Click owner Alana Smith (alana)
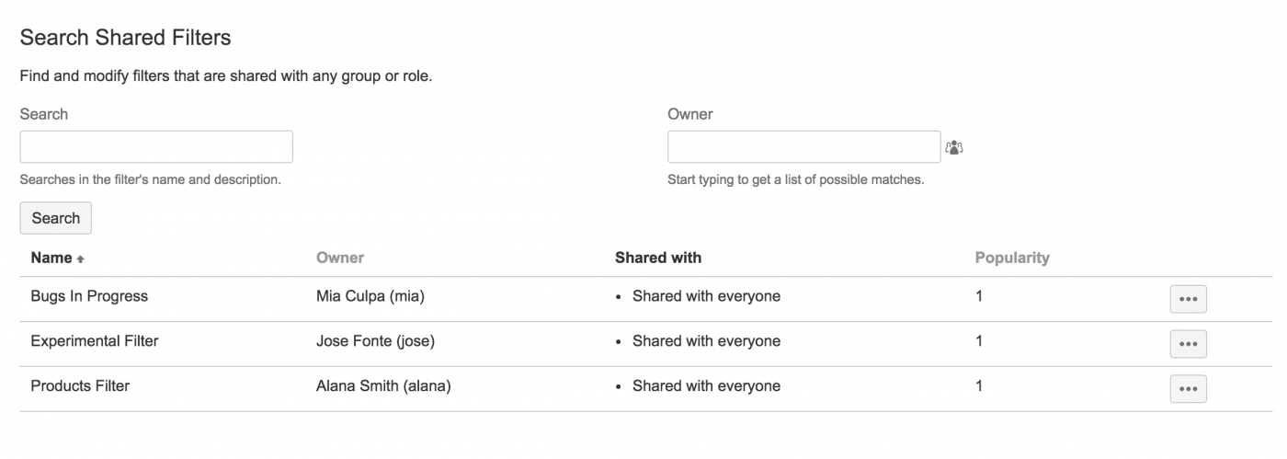This screenshot has height=459, width=1287. tap(383, 386)
